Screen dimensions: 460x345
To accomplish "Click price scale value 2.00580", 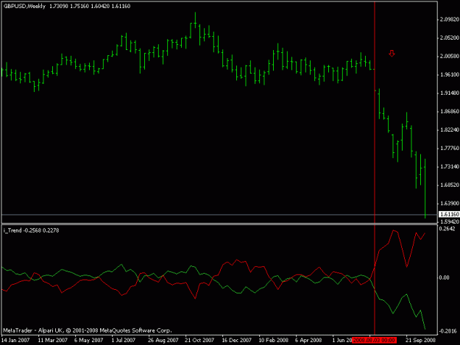I will click(450, 57).
